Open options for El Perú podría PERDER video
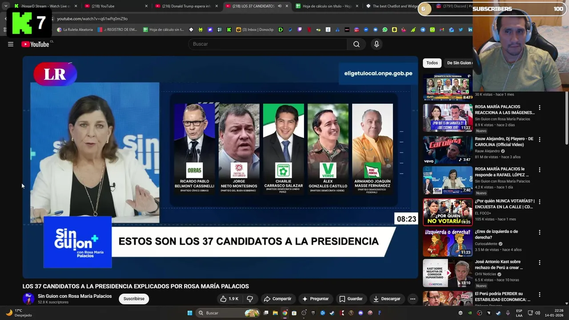Viewport: 569px width, 320px height. point(540,295)
